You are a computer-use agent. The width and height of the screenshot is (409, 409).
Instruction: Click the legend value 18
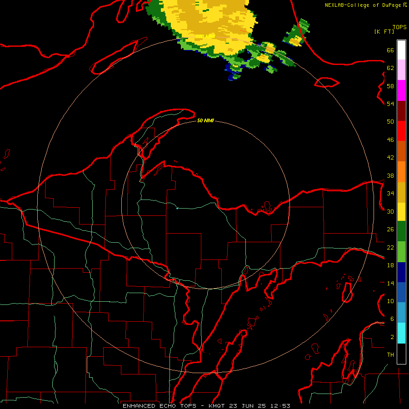[x=390, y=265]
